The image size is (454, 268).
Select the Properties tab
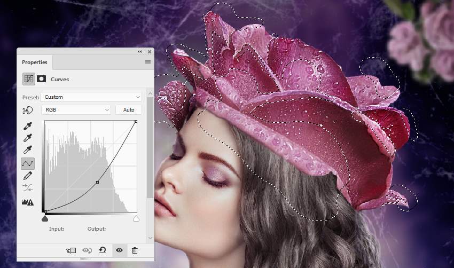(35, 62)
